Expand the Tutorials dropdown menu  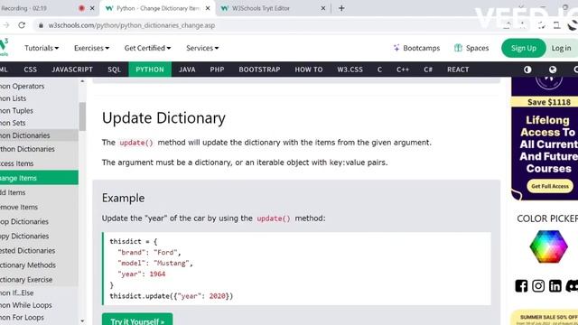[x=42, y=48]
